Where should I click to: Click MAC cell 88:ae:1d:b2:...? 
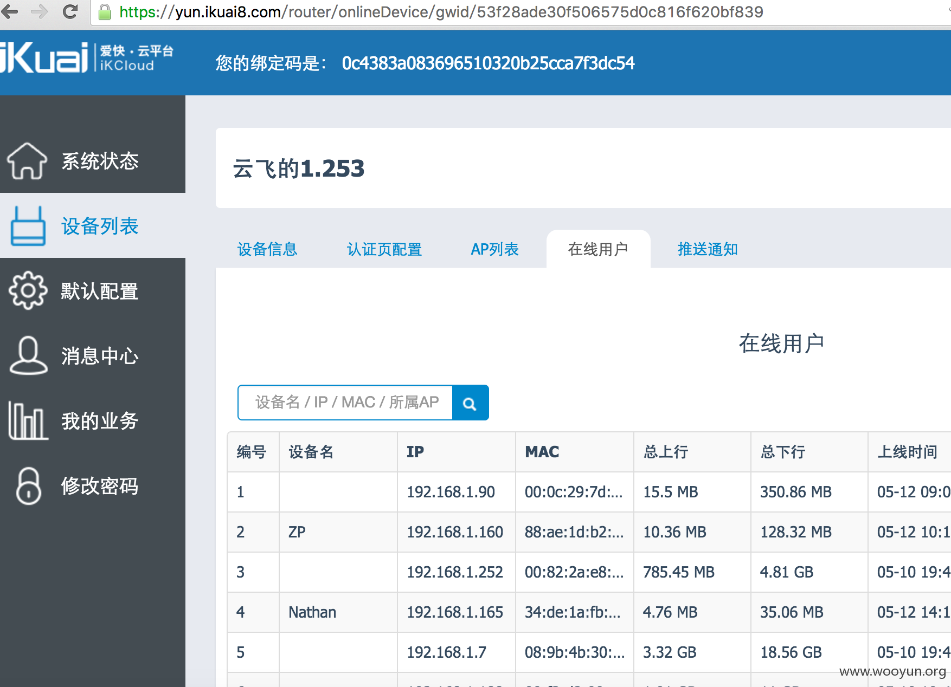click(574, 532)
